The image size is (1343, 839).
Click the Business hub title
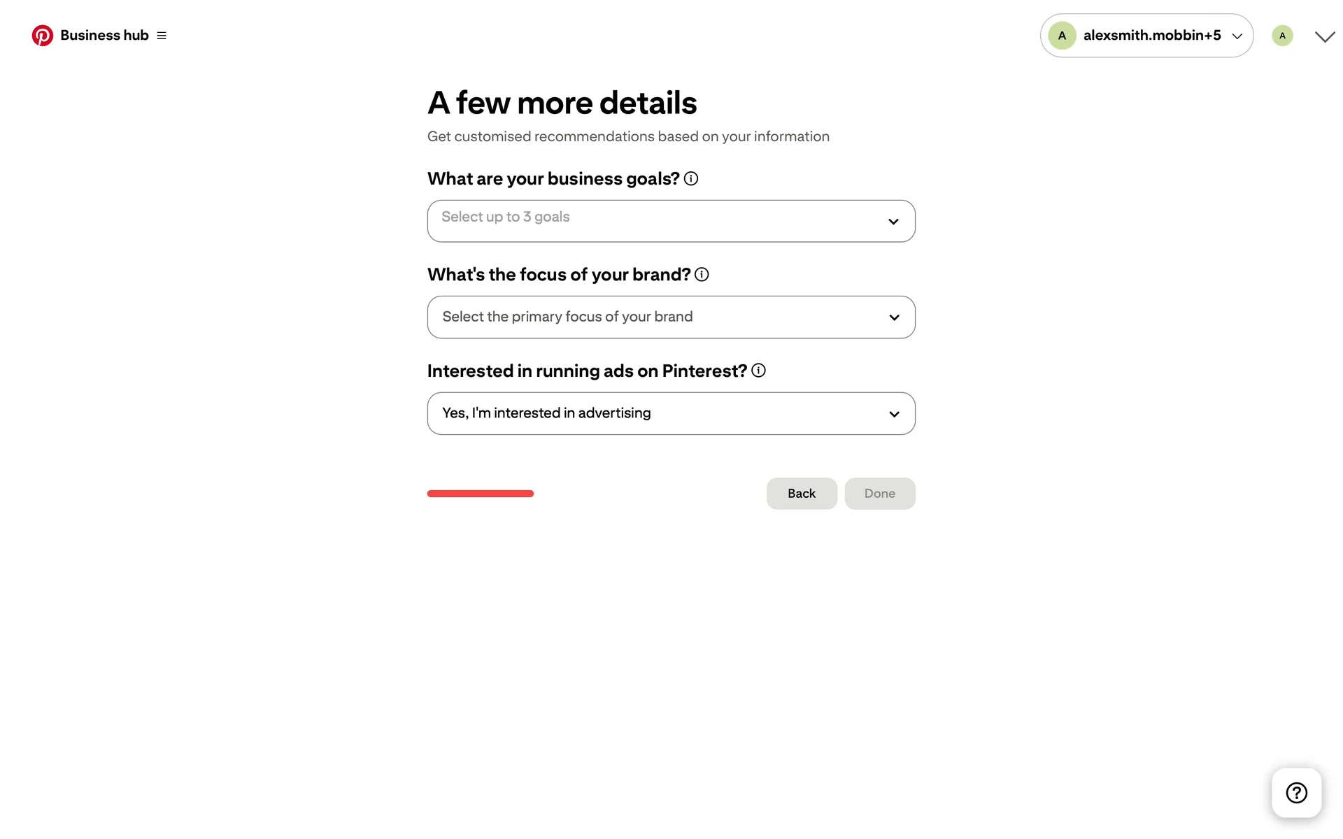click(104, 36)
